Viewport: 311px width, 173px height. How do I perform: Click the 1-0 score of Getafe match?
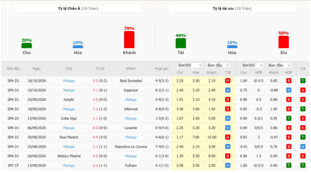pyautogui.click(x=95, y=100)
